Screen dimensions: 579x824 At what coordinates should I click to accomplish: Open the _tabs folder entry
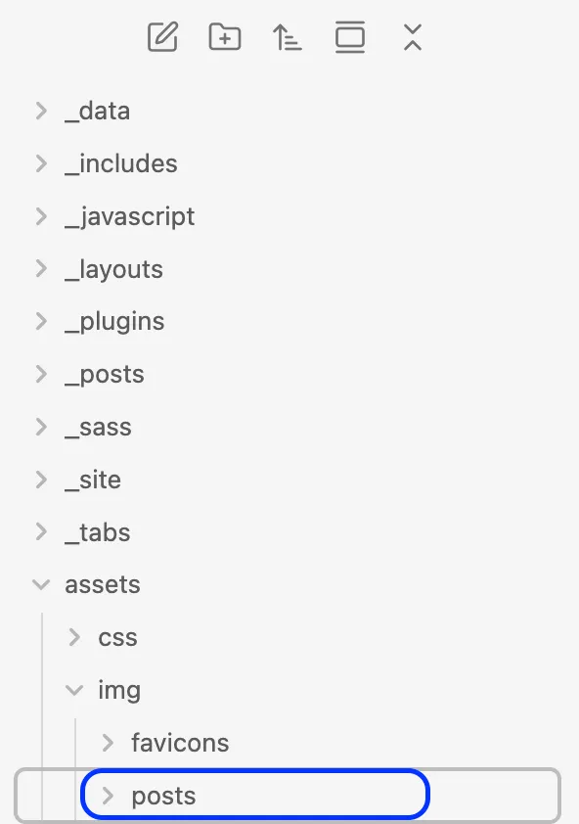tap(98, 531)
